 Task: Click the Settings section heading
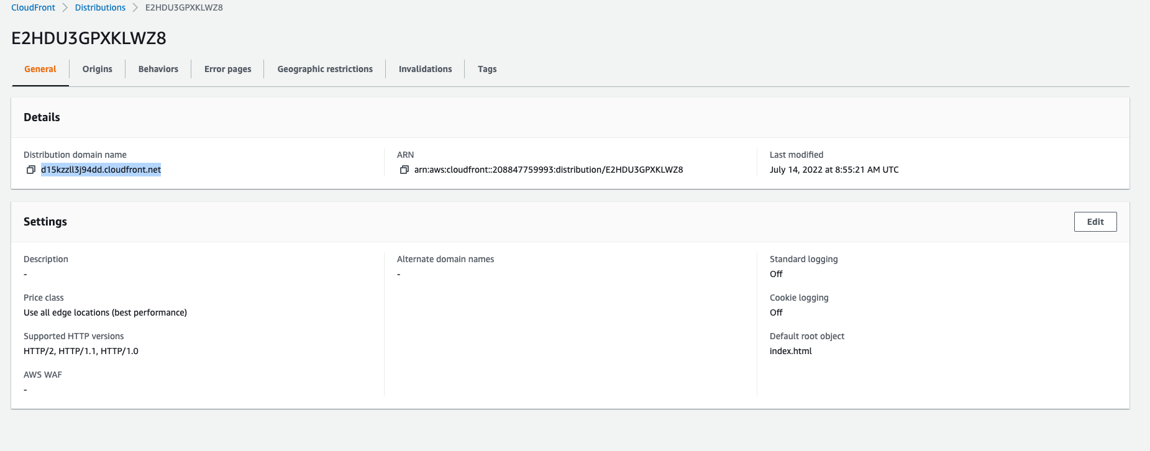tap(45, 222)
